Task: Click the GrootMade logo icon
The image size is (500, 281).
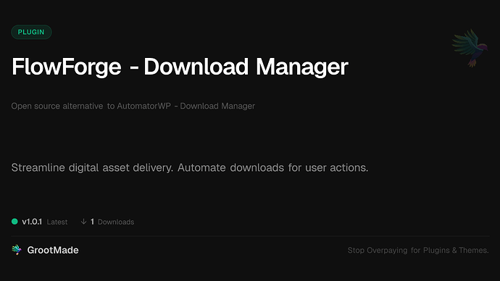Action: coord(17,250)
